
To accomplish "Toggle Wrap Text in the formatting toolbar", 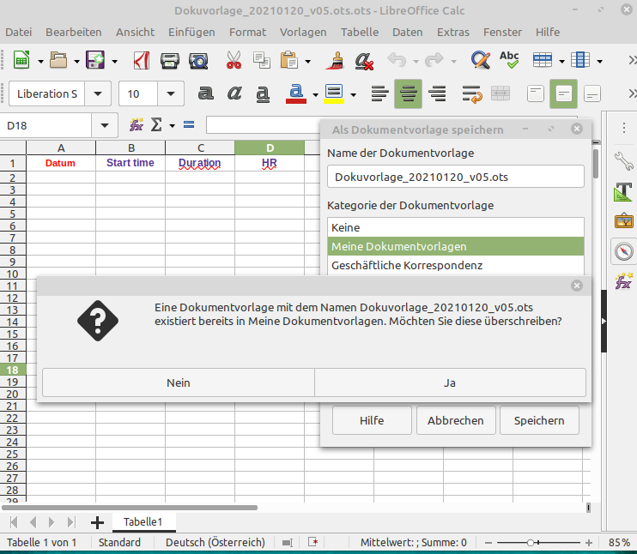I will tap(470, 93).
